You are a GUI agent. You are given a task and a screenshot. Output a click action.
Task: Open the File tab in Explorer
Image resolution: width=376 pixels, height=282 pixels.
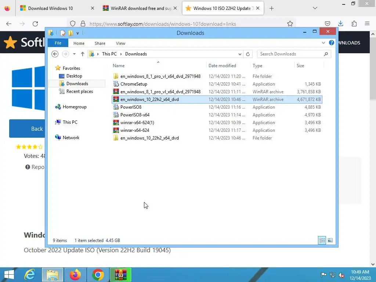pos(58,43)
